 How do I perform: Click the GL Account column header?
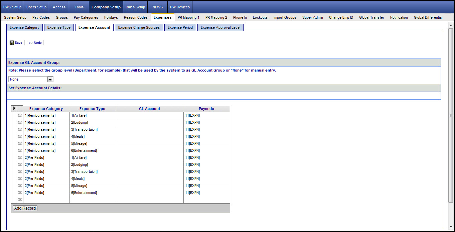coord(150,109)
